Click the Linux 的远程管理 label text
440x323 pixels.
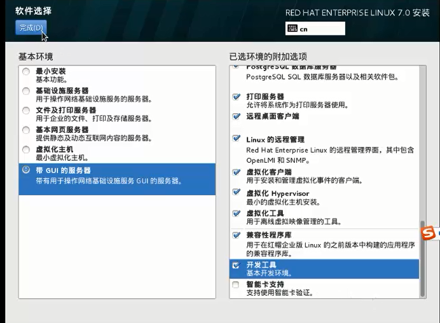point(275,139)
